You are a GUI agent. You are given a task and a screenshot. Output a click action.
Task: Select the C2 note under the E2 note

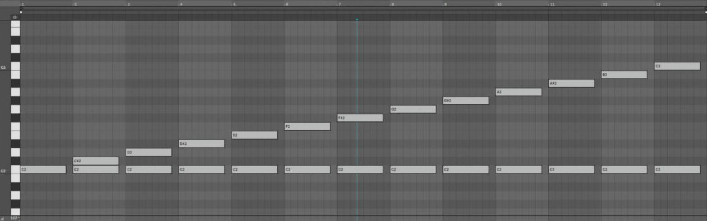(x=254, y=169)
